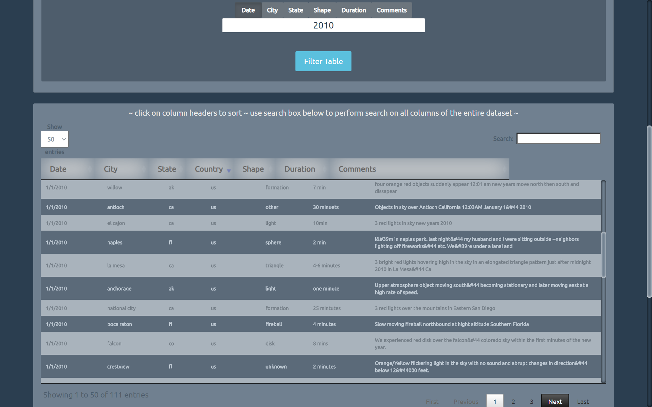Open page 2 of the results
The height and width of the screenshot is (407, 652).
tap(513, 401)
